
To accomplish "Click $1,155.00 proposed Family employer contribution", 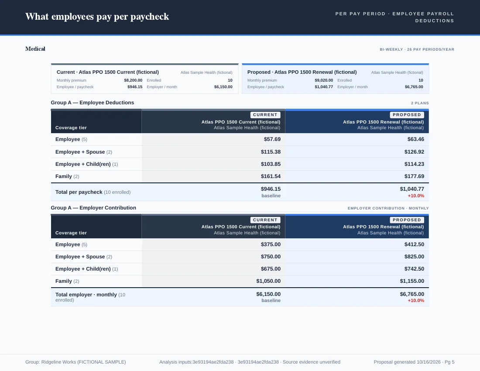I will [412, 282].
